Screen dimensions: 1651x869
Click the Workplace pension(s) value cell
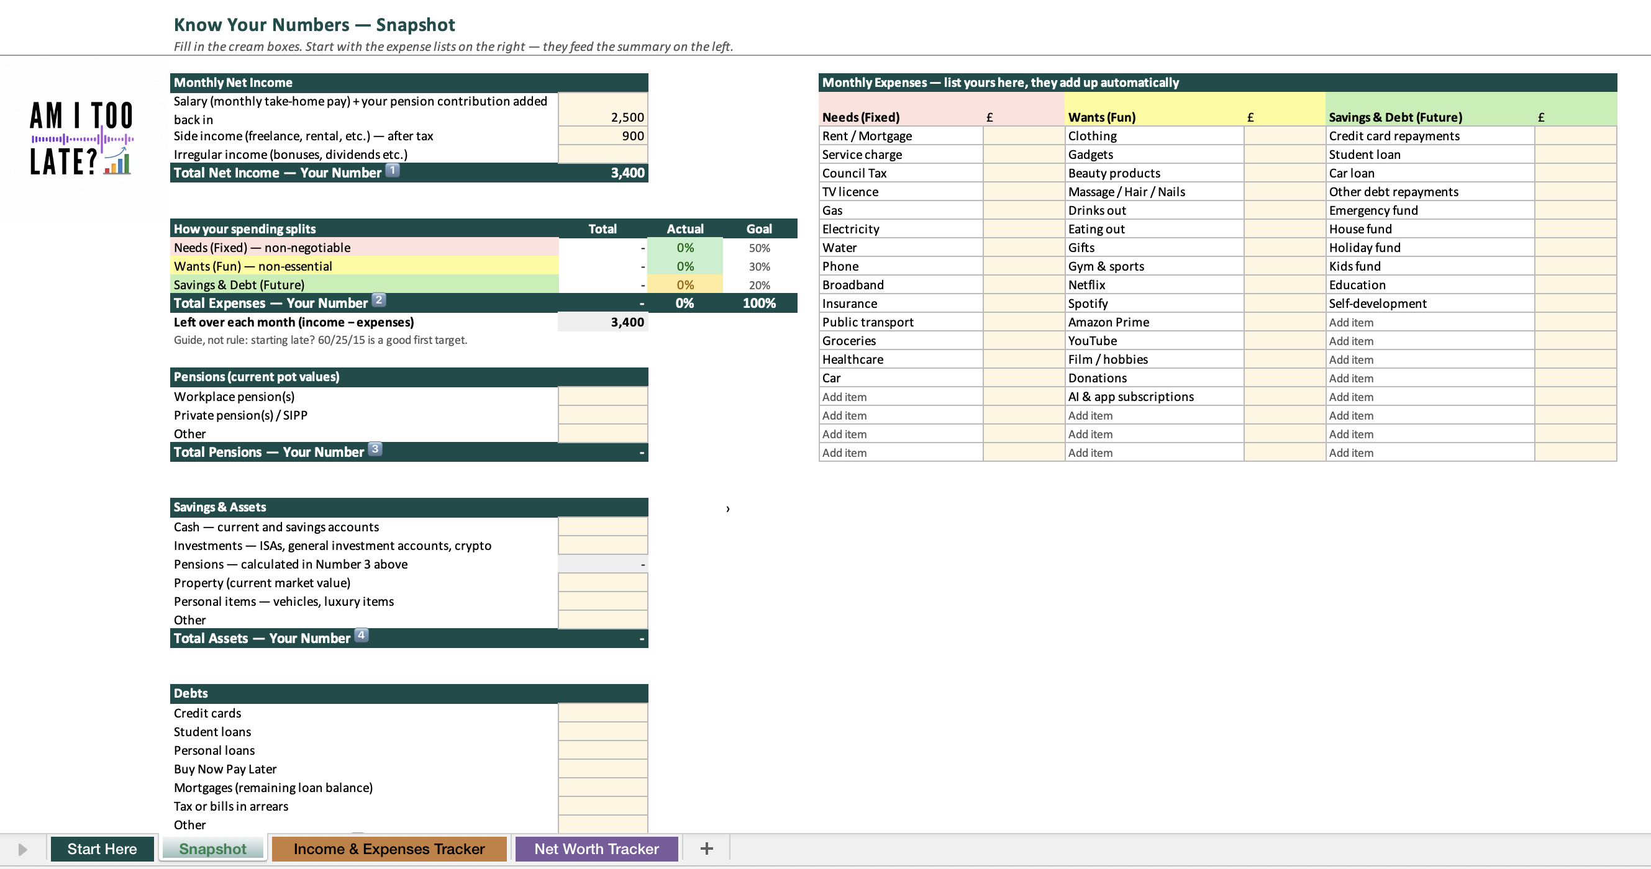[603, 397]
